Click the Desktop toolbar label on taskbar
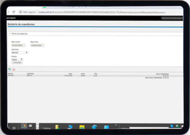 (47, 128)
